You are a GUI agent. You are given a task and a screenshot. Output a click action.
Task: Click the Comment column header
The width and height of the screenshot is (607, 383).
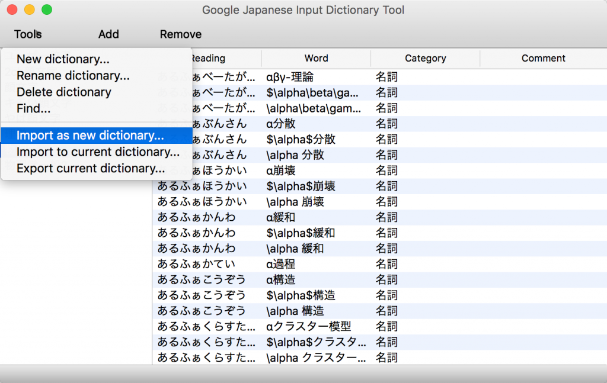(x=543, y=58)
